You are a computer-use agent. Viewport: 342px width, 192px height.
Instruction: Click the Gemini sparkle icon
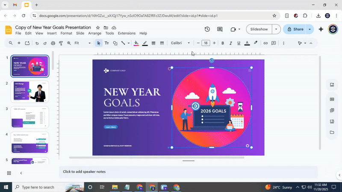point(321,29)
